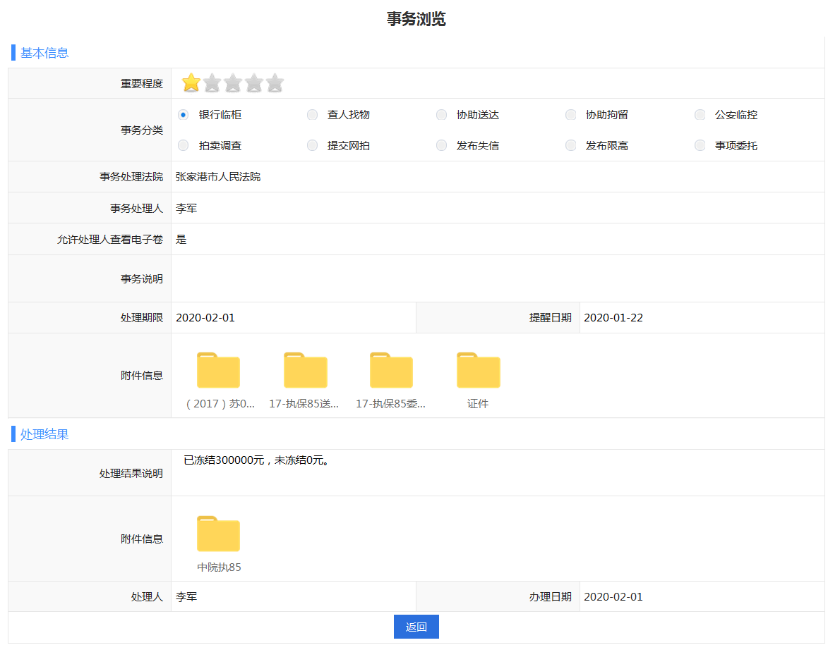Click the 基本信息 section header
The height and width of the screenshot is (645, 828).
coord(44,53)
